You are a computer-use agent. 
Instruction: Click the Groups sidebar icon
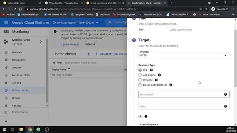tap(6, 98)
